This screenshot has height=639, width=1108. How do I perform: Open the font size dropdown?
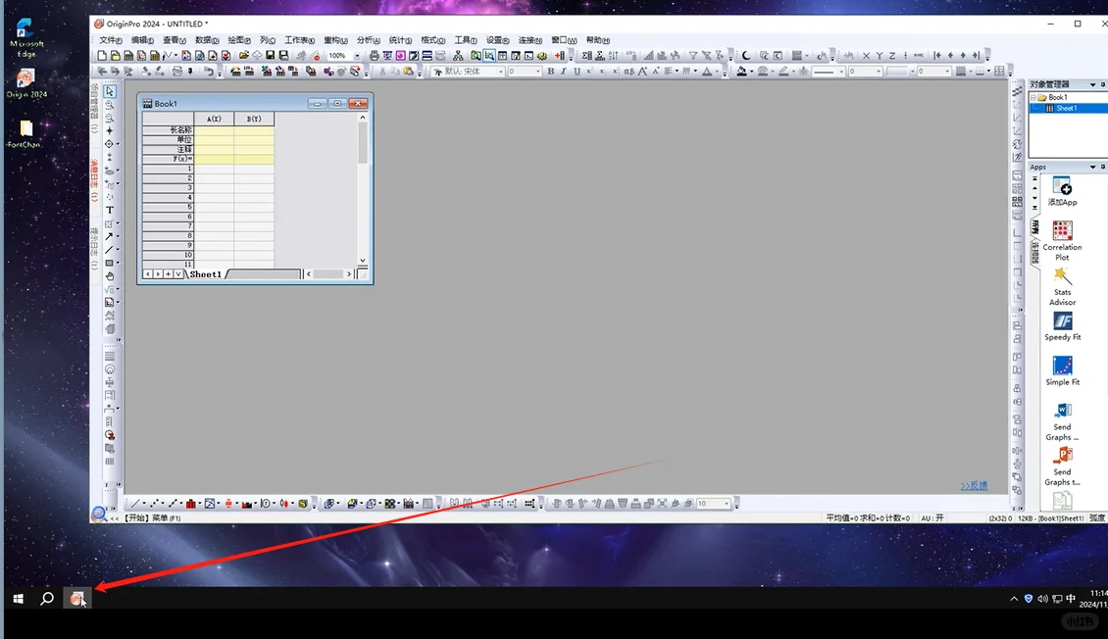coord(537,72)
